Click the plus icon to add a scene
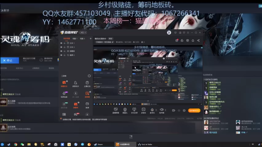This screenshot has width=262, height=147. 90,39
